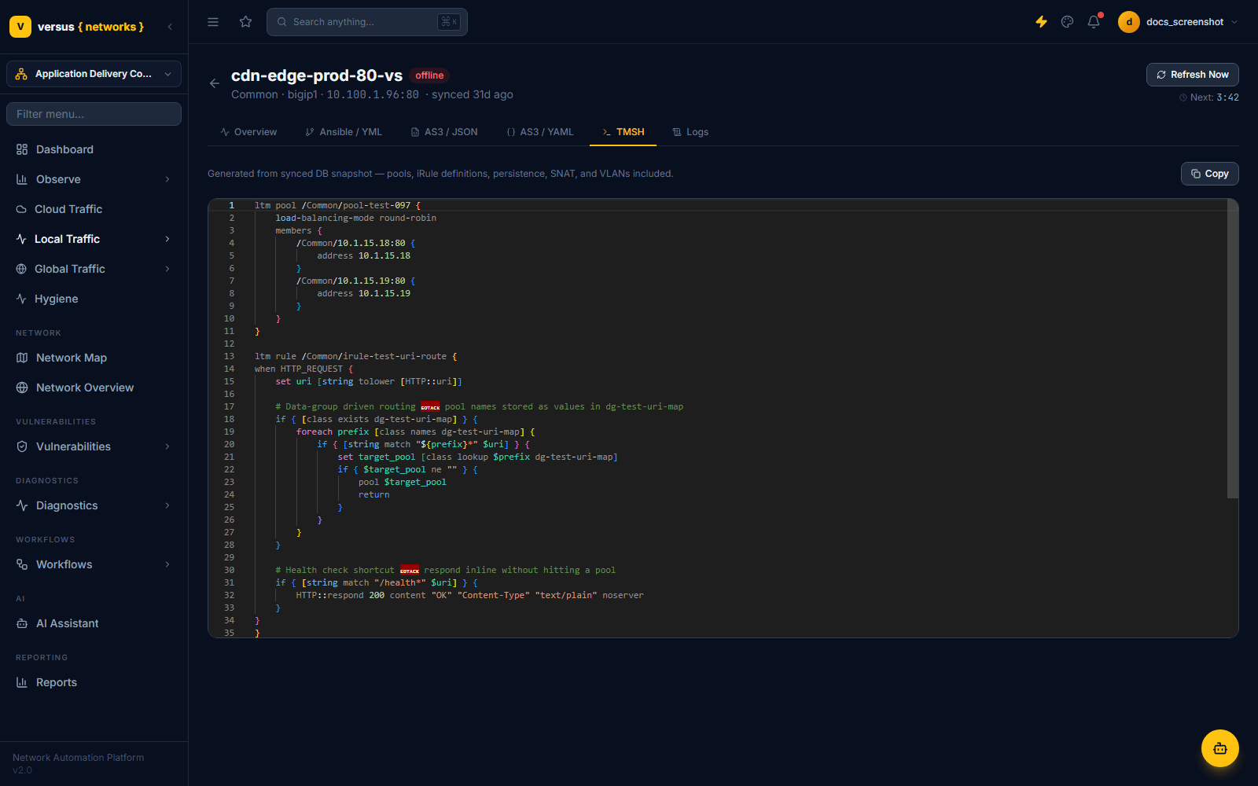Focus the Filter menu field
Screen dimensions: 1258x786
(x=94, y=114)
